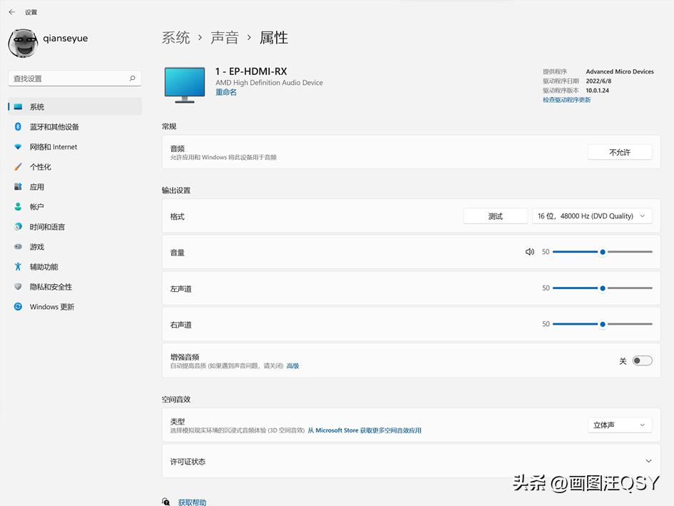Click the 网络和 Internet Wi-Fi icon
Screen dimensions: 674x506
click(18, 147)
